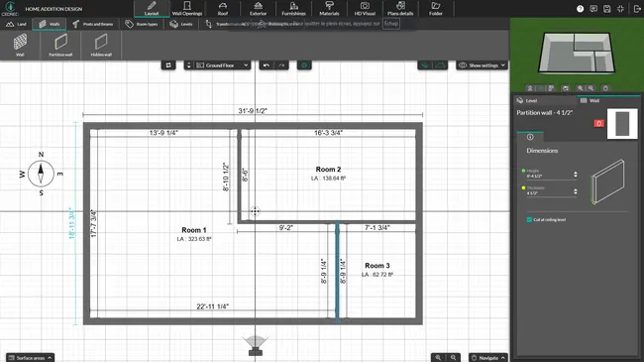Image resolution: width=644 pixels, height=362 pixels.
Task: Select the Wall drawing tool
Action: coord(20,45)
